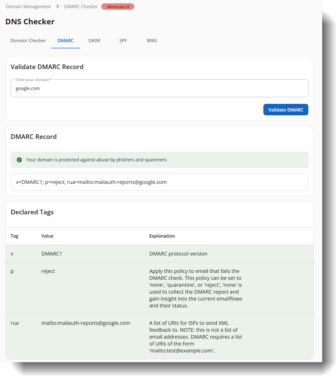Click the DMARC Checker breadcrumb
The image size is (336, 377).
pyautogui.click(x=81, y=6)
